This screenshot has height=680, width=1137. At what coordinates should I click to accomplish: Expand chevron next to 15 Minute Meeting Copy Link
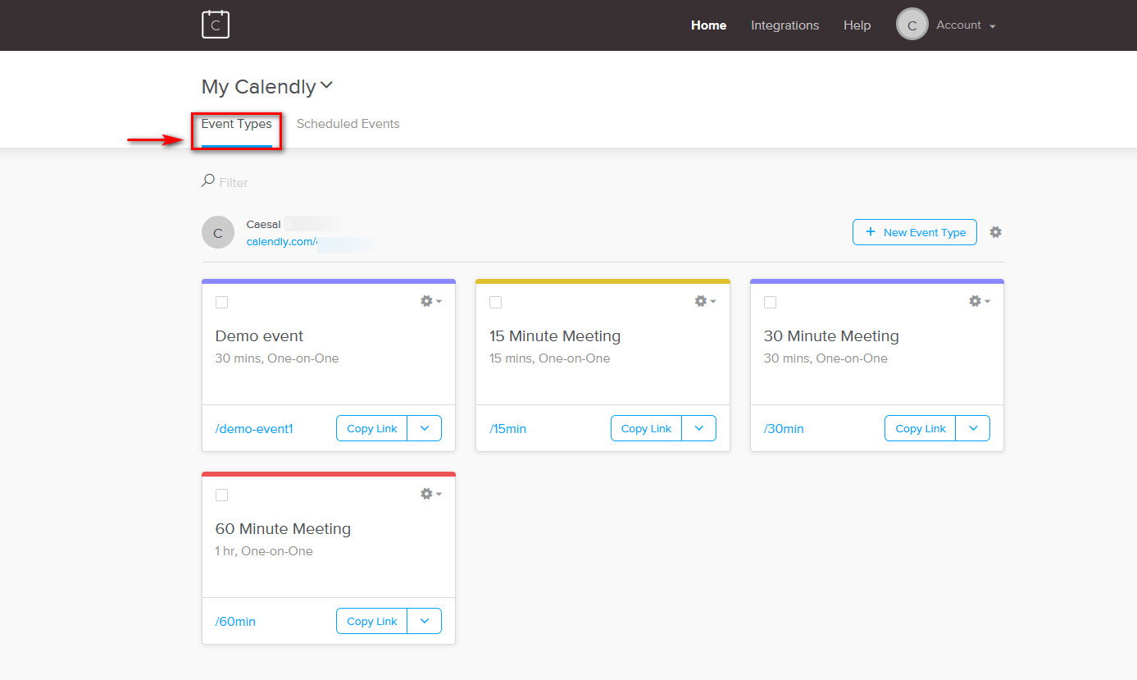[698, 428]
